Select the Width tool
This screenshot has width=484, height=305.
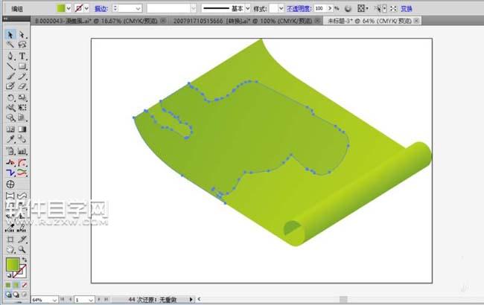pyautogui.click(x=10, y=108)
